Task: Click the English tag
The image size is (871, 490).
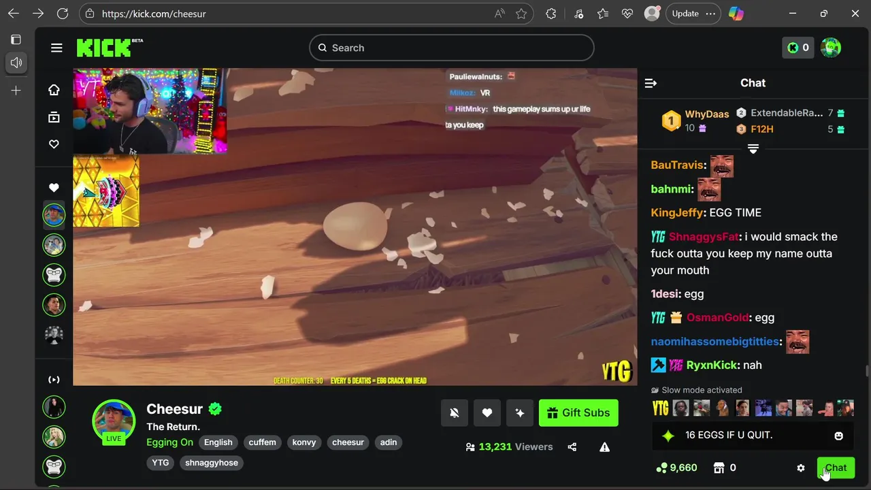Action: click(218, 442)
